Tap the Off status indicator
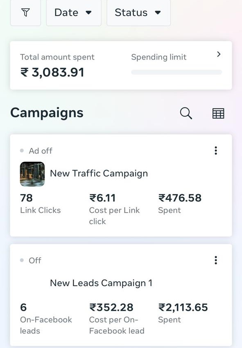The width and height of the screenshot is (242, 348). (x=31, y=260)
